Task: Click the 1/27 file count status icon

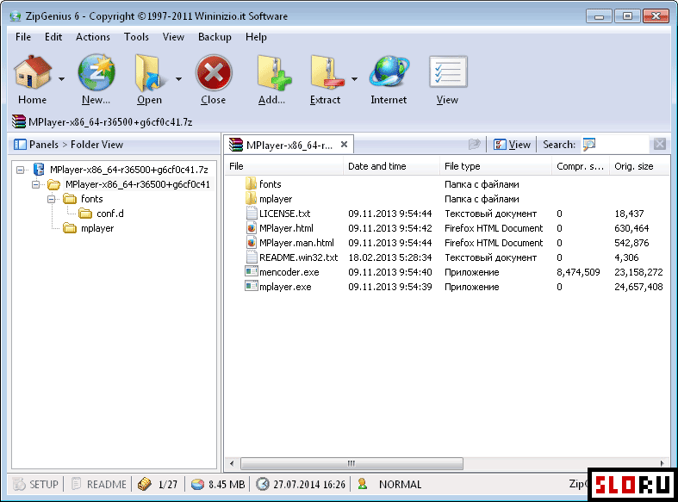Action: pyautogui.click(x=145, y=484)
